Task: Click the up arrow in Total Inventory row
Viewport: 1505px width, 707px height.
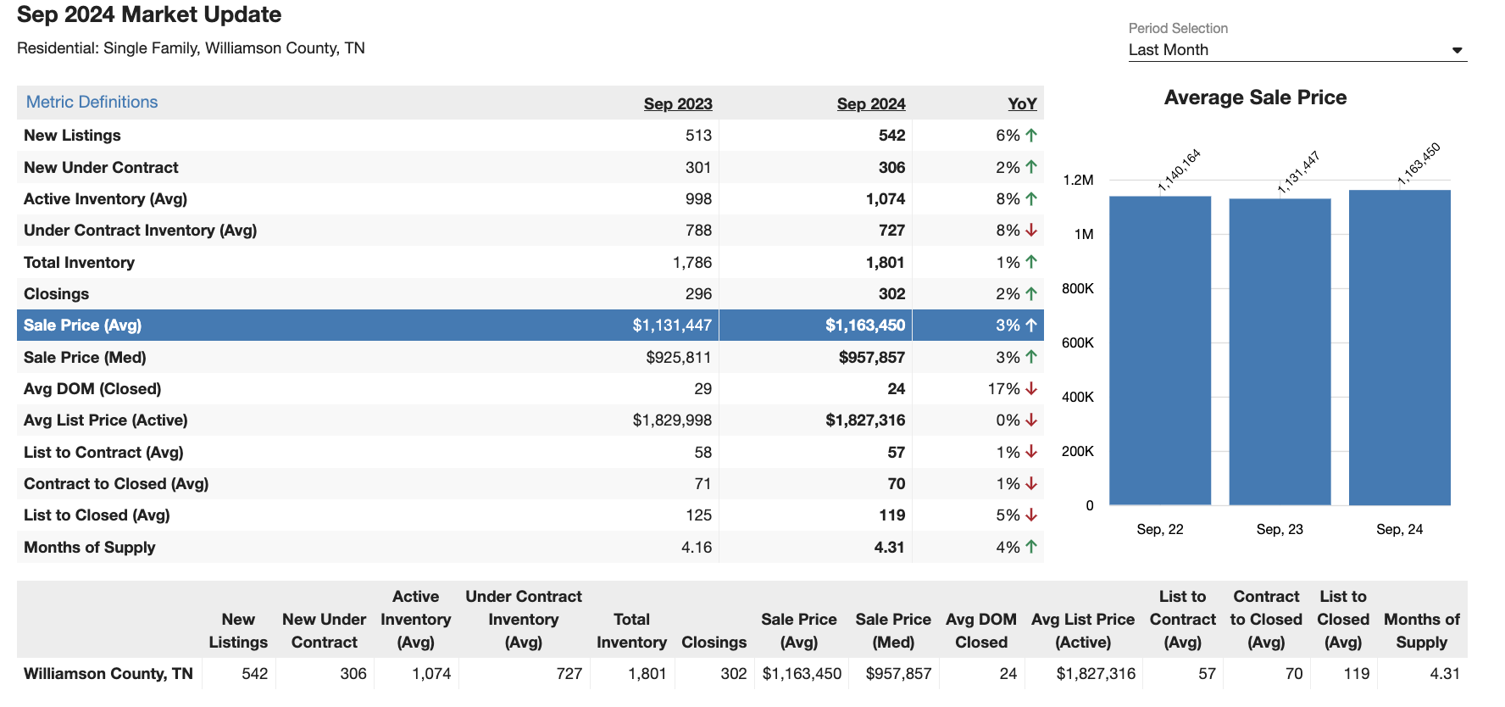Action: pos(1031,262)
